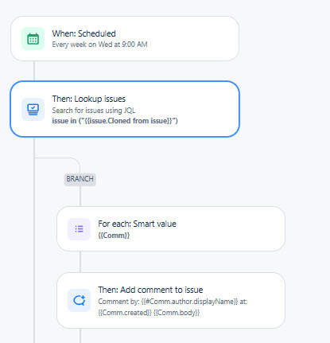Click the curved branch connector above BRANCH
This screenshot has height=343, width=330.
click(x=72, y=161)
